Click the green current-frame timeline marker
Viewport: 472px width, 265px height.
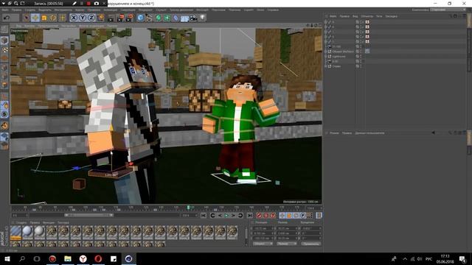(x=189, y=208)
